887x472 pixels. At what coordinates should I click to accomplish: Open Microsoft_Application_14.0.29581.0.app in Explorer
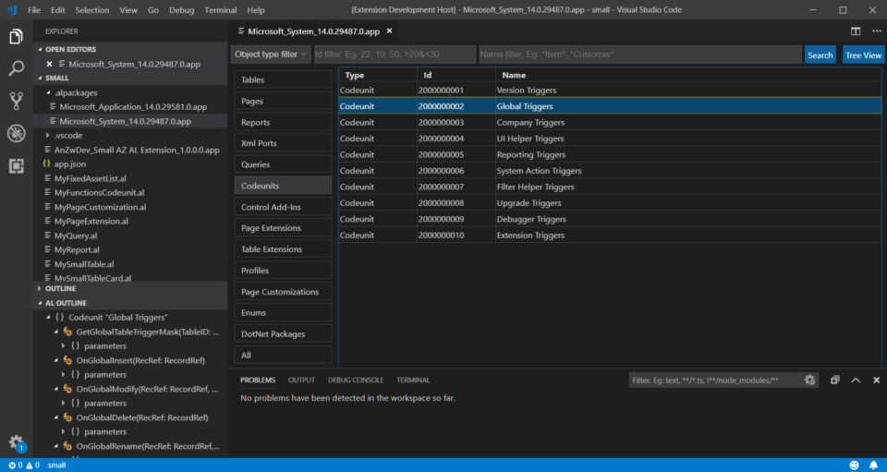click(x=133, y=107)
